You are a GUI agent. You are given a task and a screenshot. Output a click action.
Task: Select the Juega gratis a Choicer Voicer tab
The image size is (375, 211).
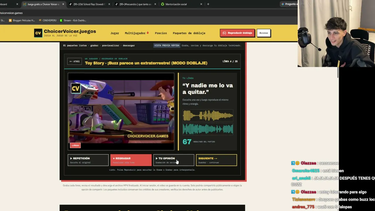[x=43, y=4]
